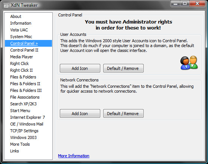Open the More Information link

pos(74,156)
